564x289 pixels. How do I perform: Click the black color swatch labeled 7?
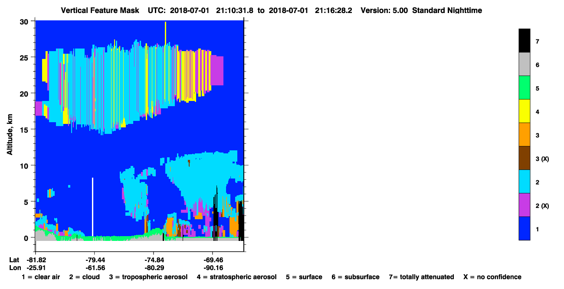525,41
